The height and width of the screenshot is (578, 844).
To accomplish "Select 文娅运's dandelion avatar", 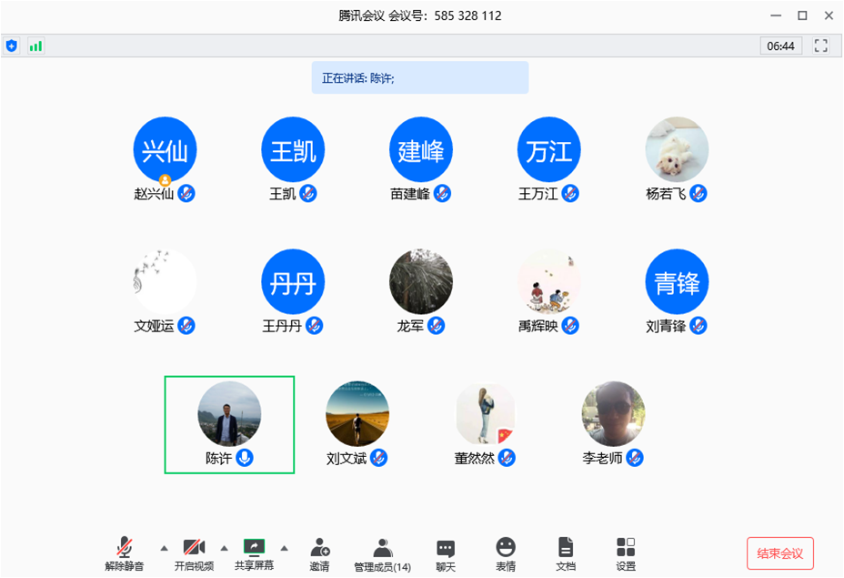I will pos(165,282).
